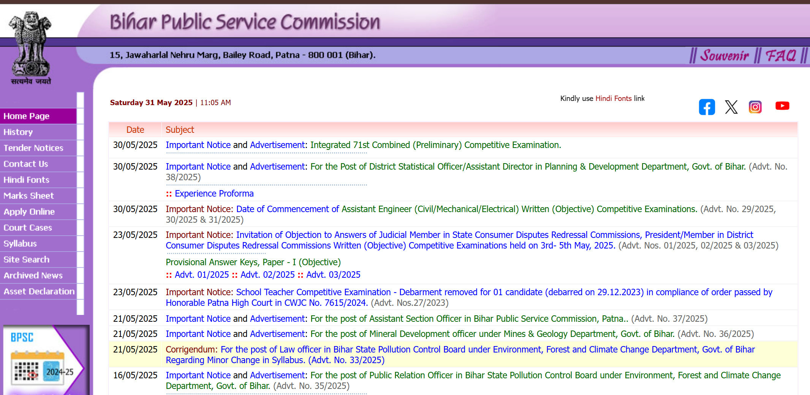Open Court Cases in the side menu
Viewport: 810px width, 395px height.
point(38,228)
